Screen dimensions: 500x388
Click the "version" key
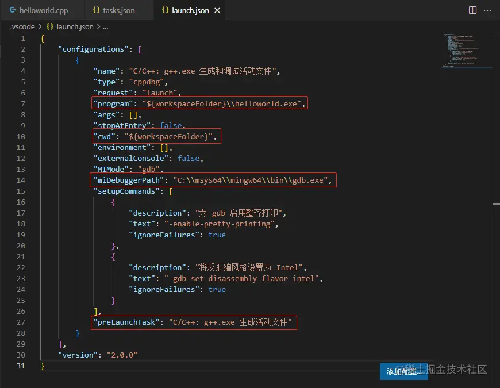click(78, 355)
